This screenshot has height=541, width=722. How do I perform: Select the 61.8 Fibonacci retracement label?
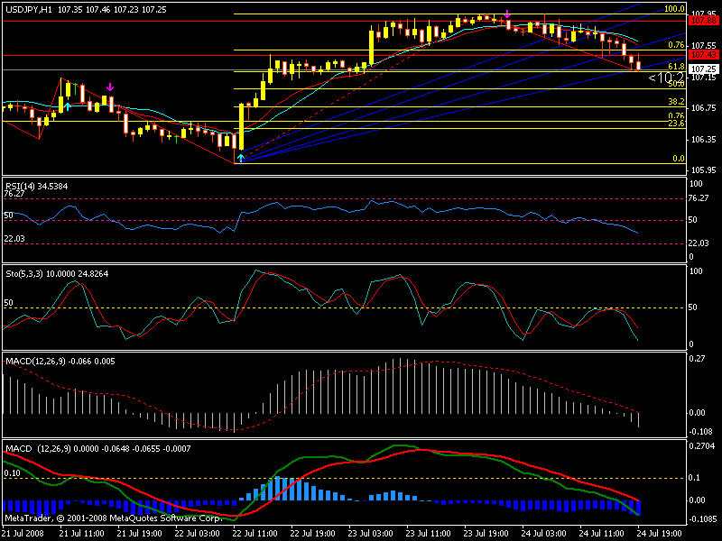(675, 67)
